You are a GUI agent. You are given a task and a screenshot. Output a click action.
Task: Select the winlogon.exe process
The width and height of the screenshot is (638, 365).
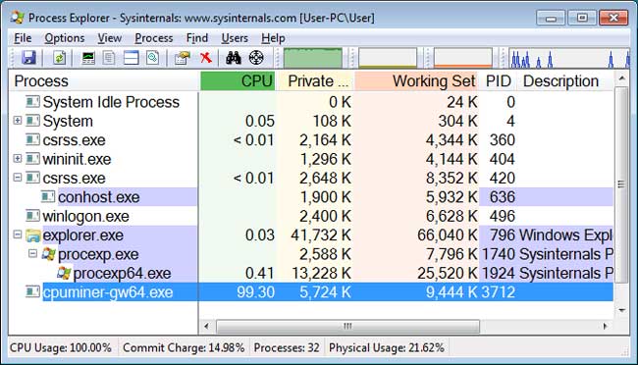tap(311, 216)
